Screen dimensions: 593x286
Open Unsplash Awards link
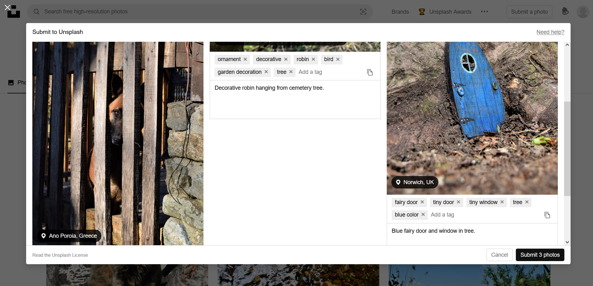(450, 12)
